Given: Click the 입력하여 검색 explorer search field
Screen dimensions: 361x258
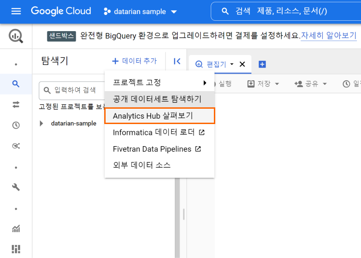Looking at the screenshot, I should pyautogui.click(x=73, y=90).
